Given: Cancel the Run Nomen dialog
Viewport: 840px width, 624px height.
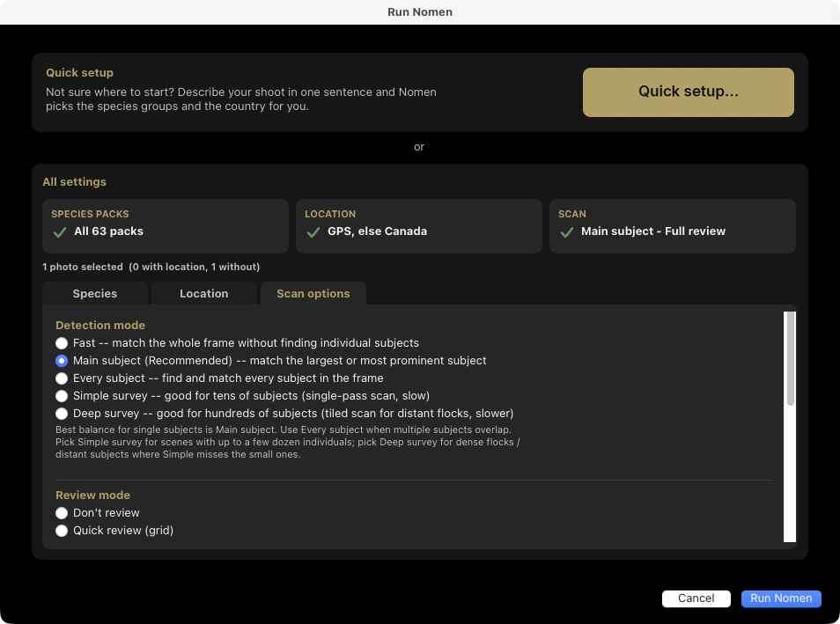Looking at the screenshot, I should click(696, 598).
